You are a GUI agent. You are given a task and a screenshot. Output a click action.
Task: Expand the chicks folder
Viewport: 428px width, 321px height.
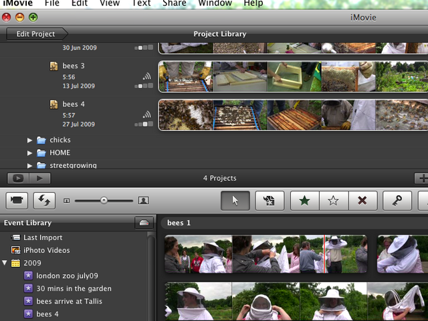(x=29, y=140)
